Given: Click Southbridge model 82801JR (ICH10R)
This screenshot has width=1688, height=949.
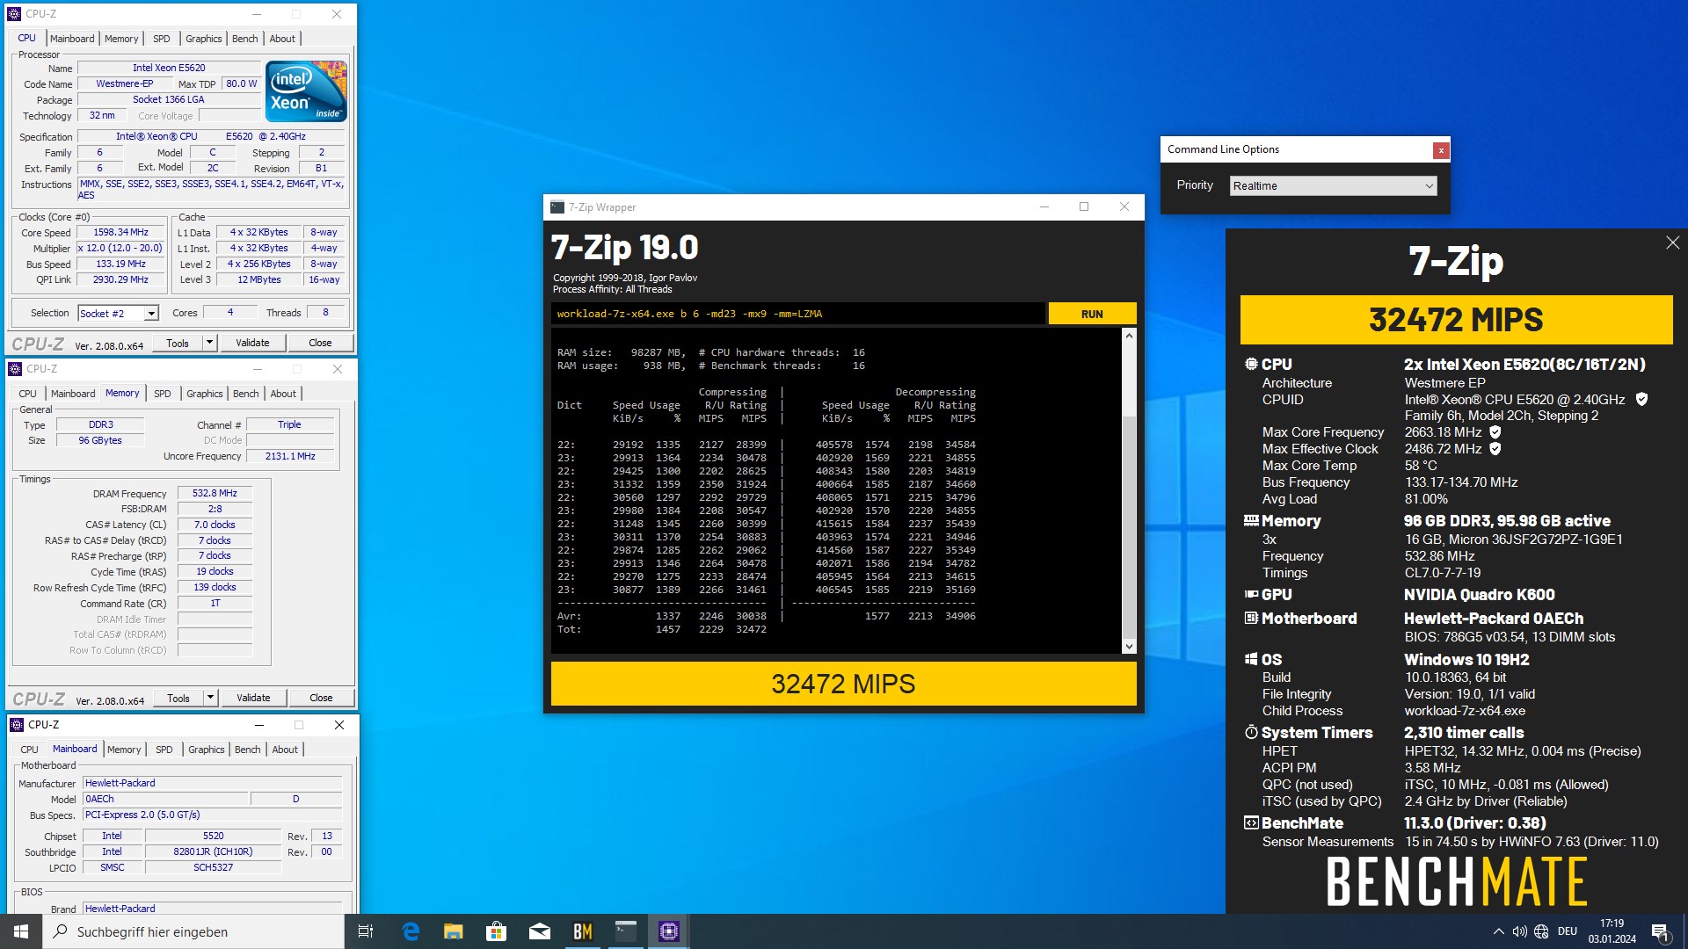Looking at the screenshot, I should [213, 851].
